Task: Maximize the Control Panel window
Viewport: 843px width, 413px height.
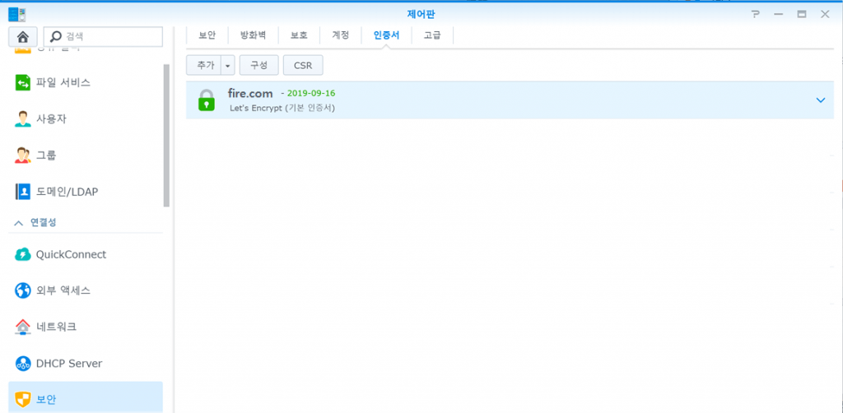Action: click(x=802, y=15)
